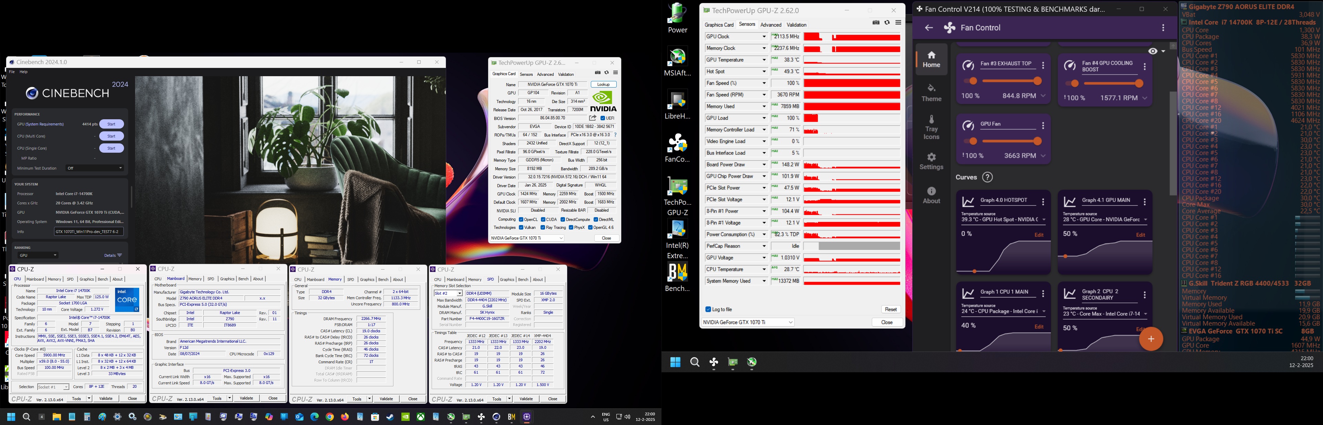Click BIOS export share icon in GPU-Z
Screen dimensions: 1323x425
coord(593,118)
